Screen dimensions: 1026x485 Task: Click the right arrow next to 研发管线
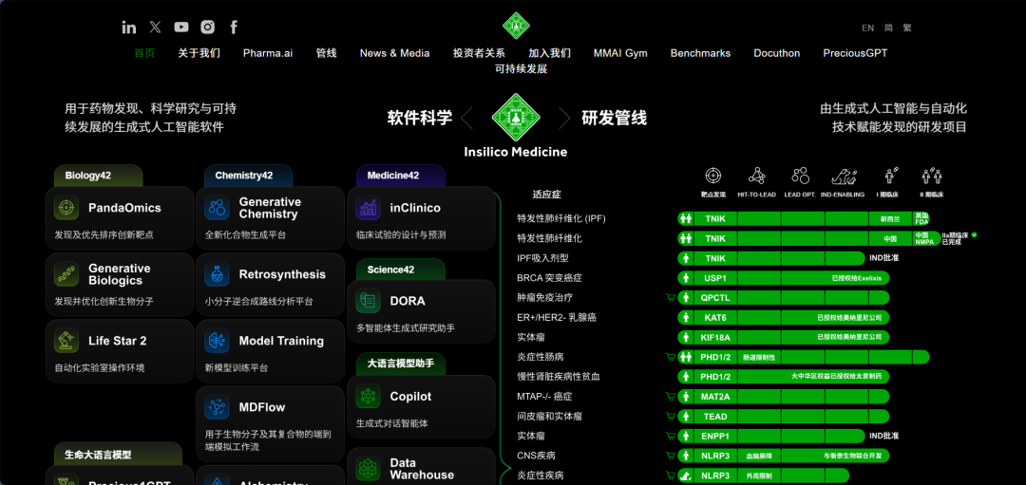click(564, 119)
